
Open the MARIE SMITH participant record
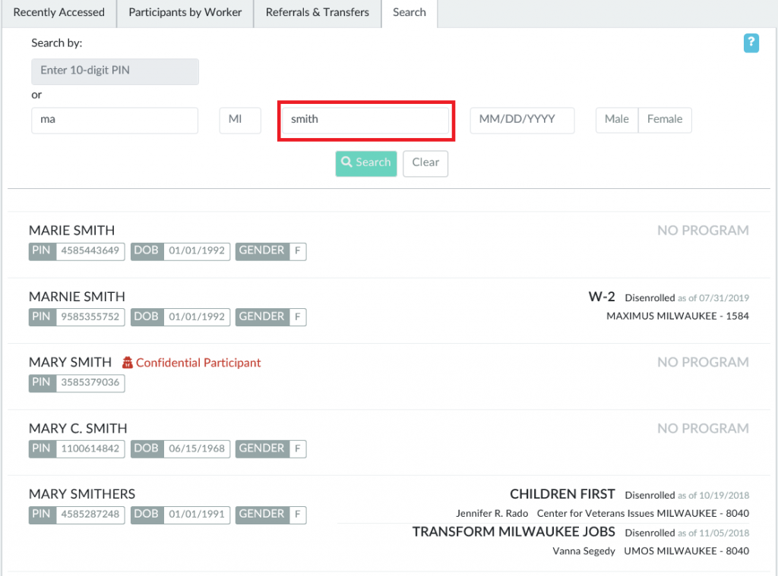coord(71,231)
